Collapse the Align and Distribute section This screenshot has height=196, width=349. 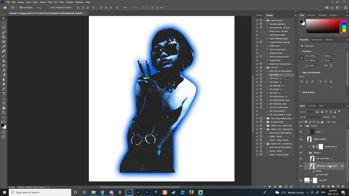point(300,72)
